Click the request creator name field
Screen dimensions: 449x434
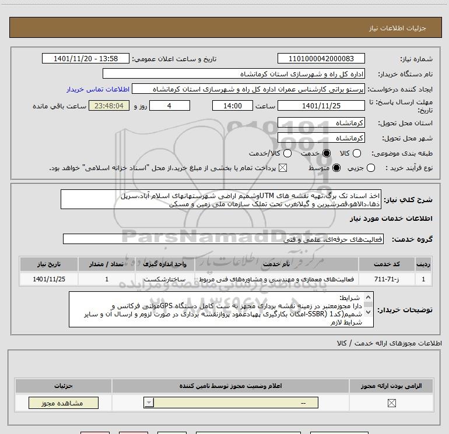[x=248, y=89]
